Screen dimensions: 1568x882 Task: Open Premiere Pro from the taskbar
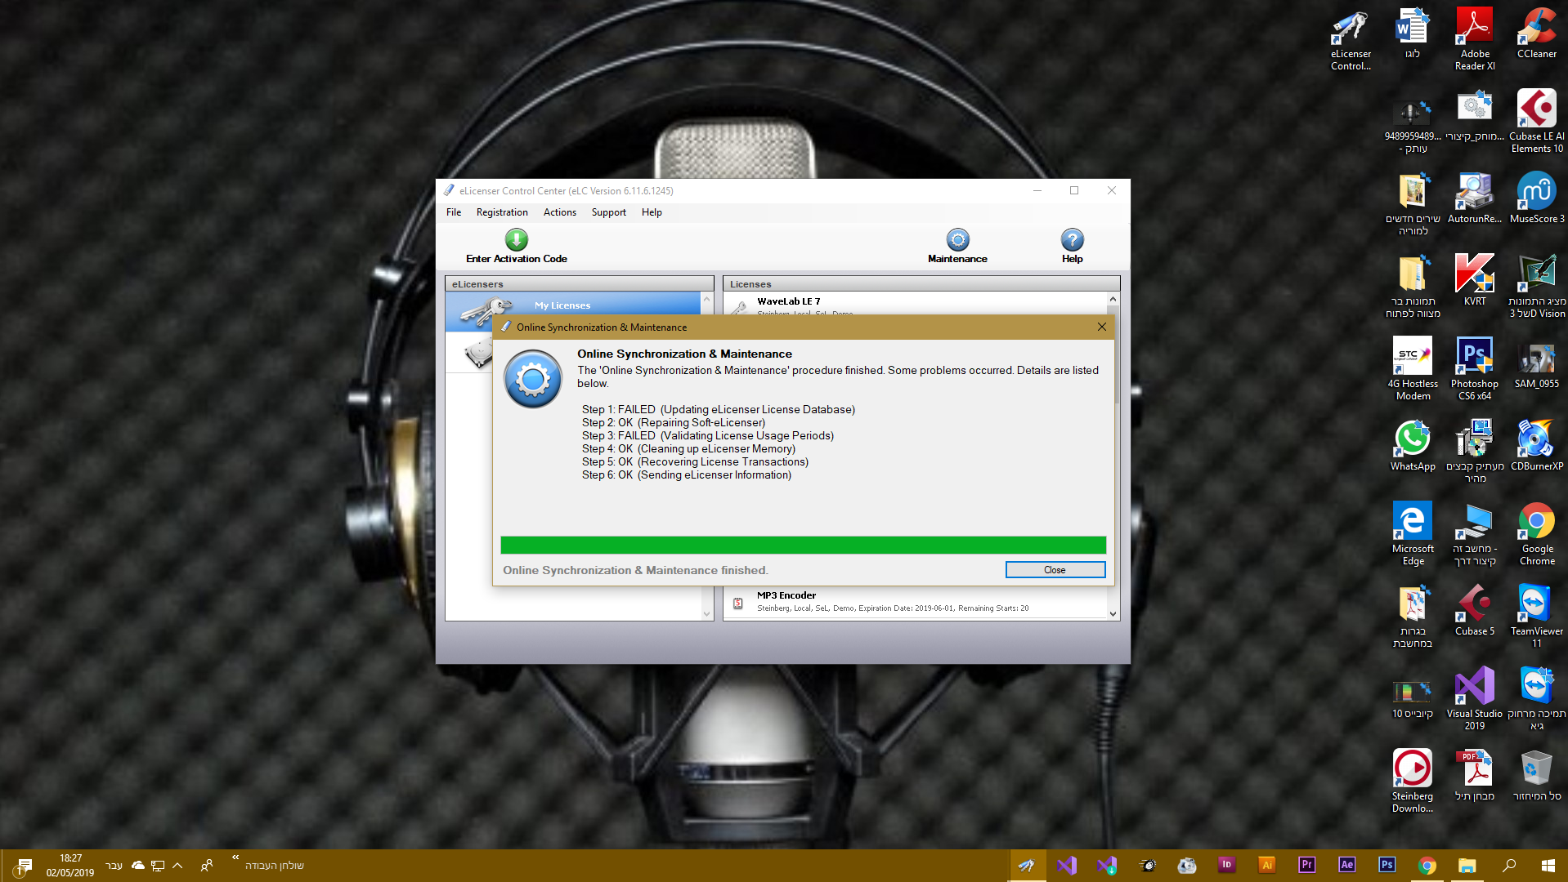coord(1307,865)
